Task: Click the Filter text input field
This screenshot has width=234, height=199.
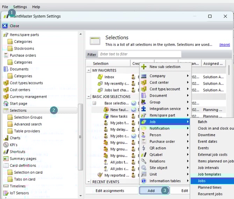Action: 140,54
